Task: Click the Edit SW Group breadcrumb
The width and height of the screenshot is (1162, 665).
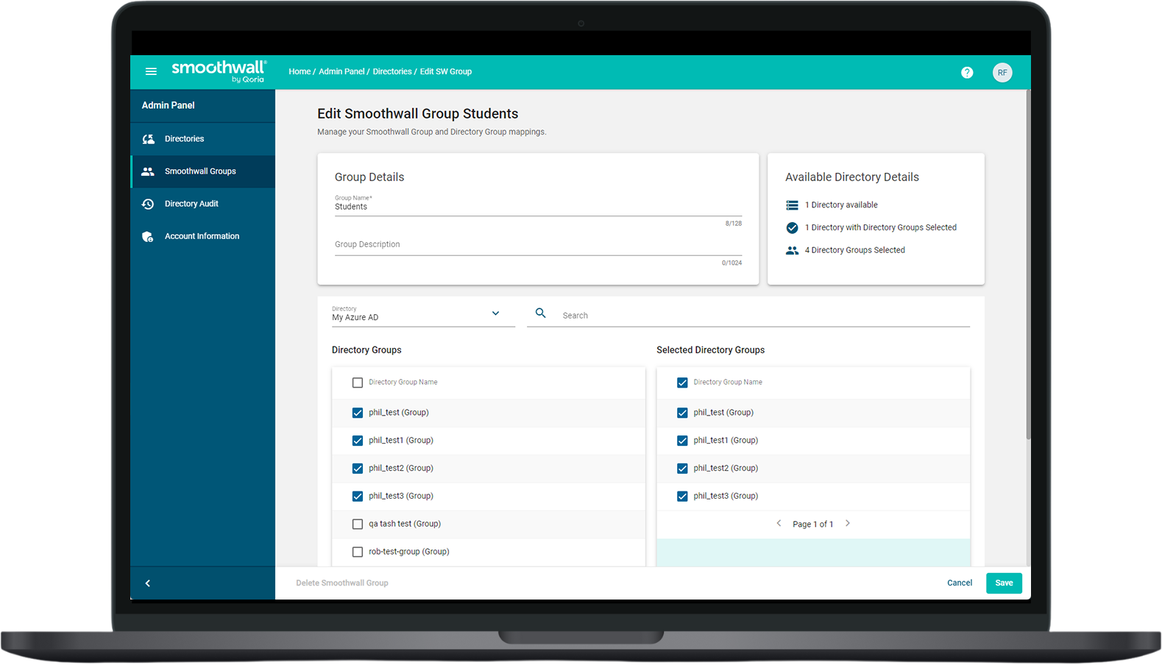Action: (x=446, y=72)
